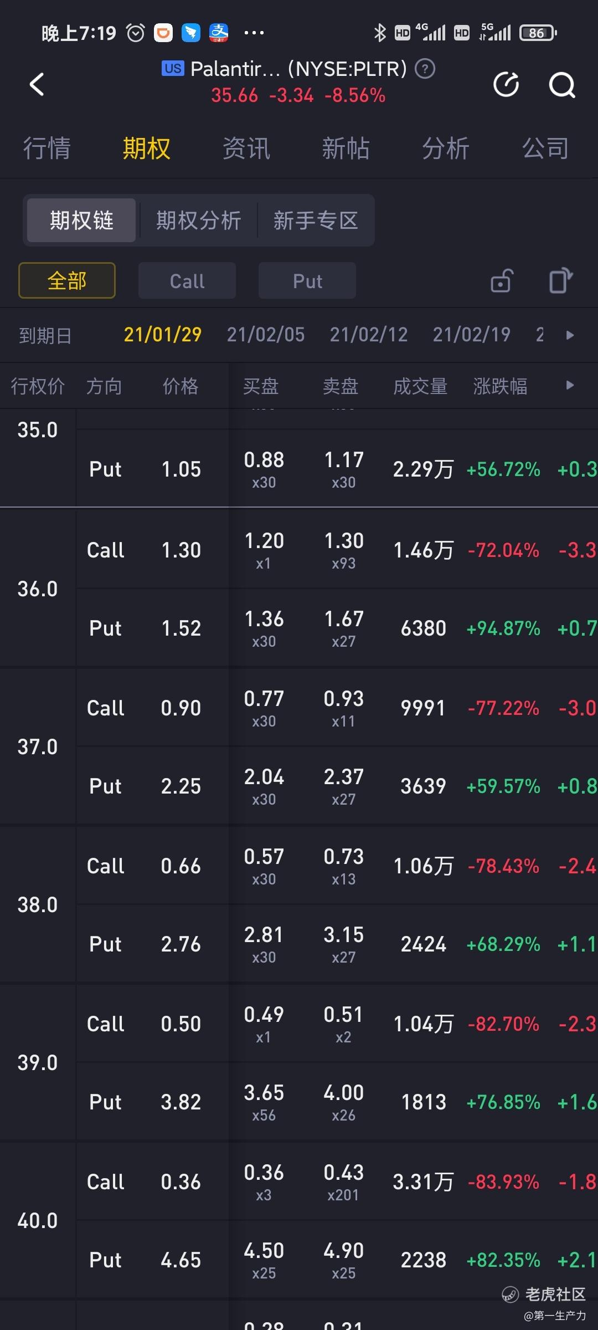This screenshot has width=598, height=1330.
Task: Expand more expiry dates arrow
Action: point(570,335)
